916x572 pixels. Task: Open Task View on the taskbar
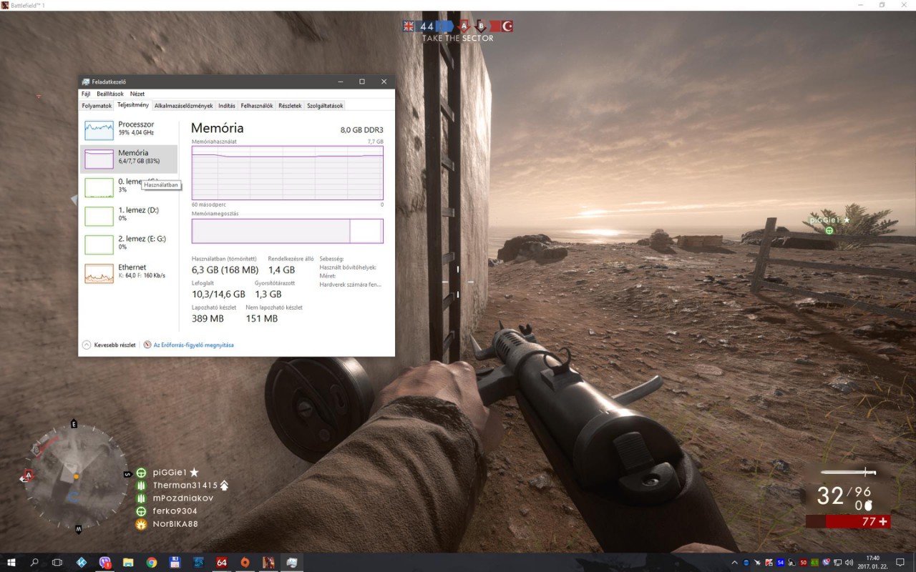[57, 562]
